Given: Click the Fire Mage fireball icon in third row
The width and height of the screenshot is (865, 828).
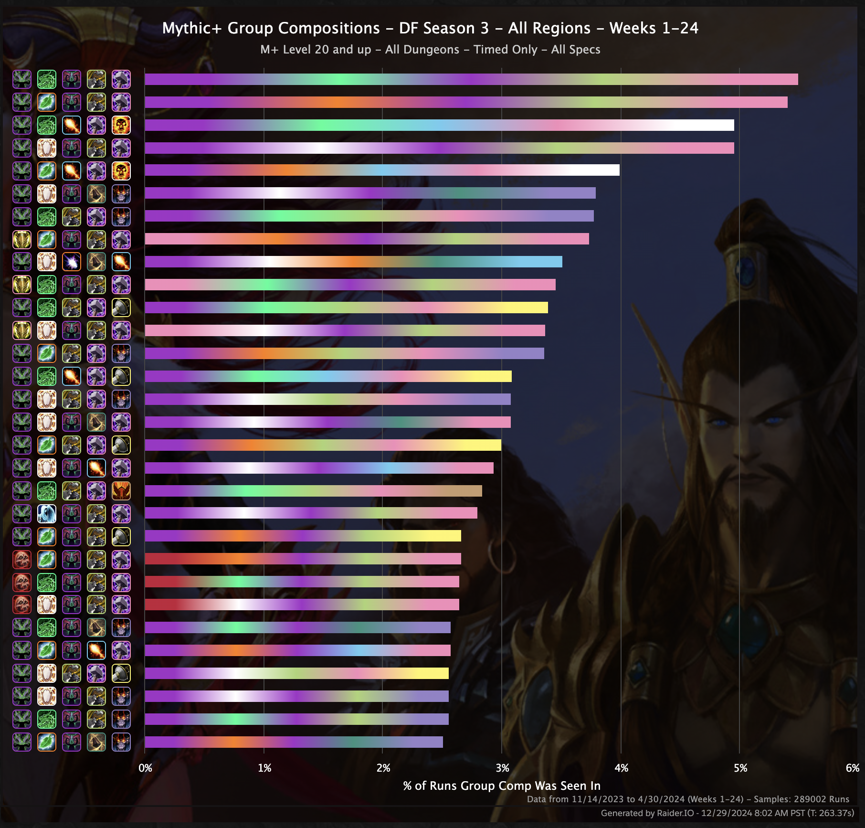Looking at the screenshot, I should click(x=72, y=125).
